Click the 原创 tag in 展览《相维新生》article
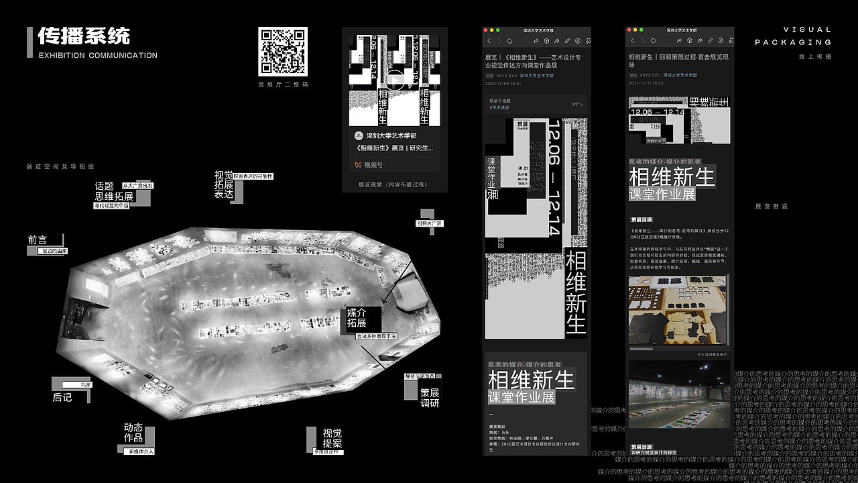 coord(489,76)
